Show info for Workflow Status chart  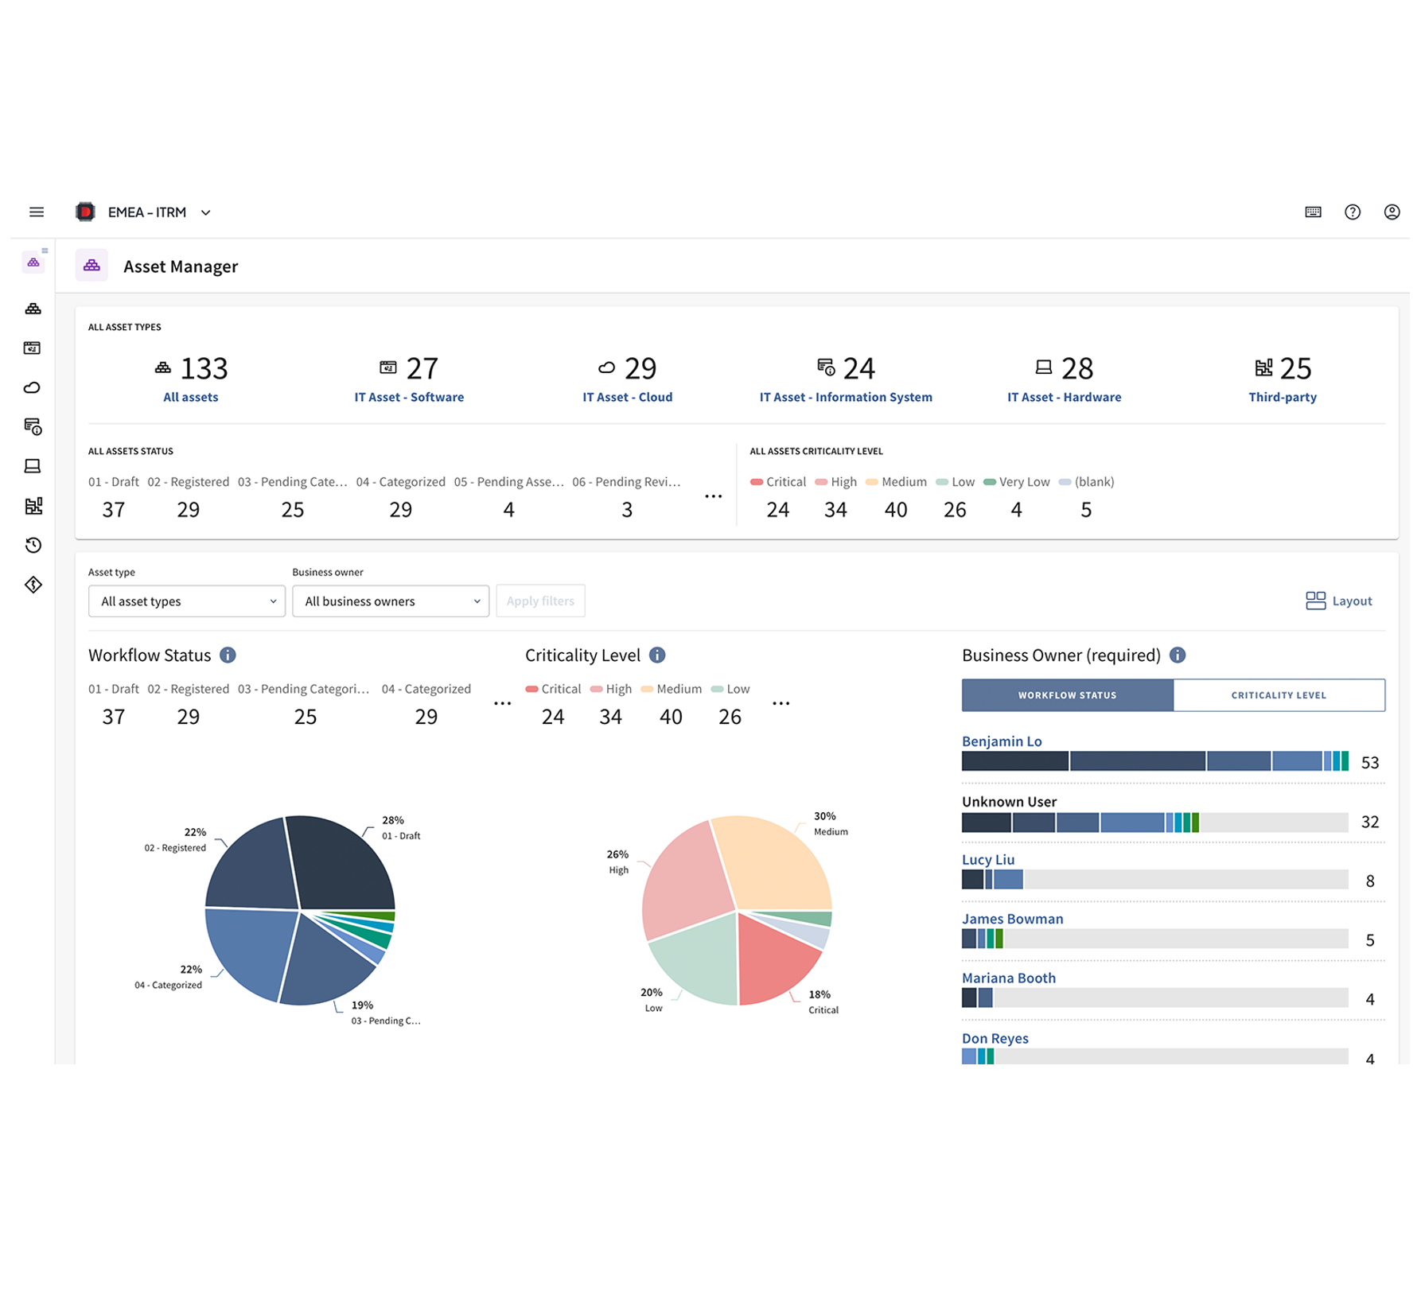228,655
